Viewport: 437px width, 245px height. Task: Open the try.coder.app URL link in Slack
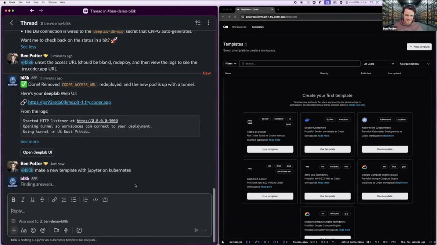click(x=69, y=102)
